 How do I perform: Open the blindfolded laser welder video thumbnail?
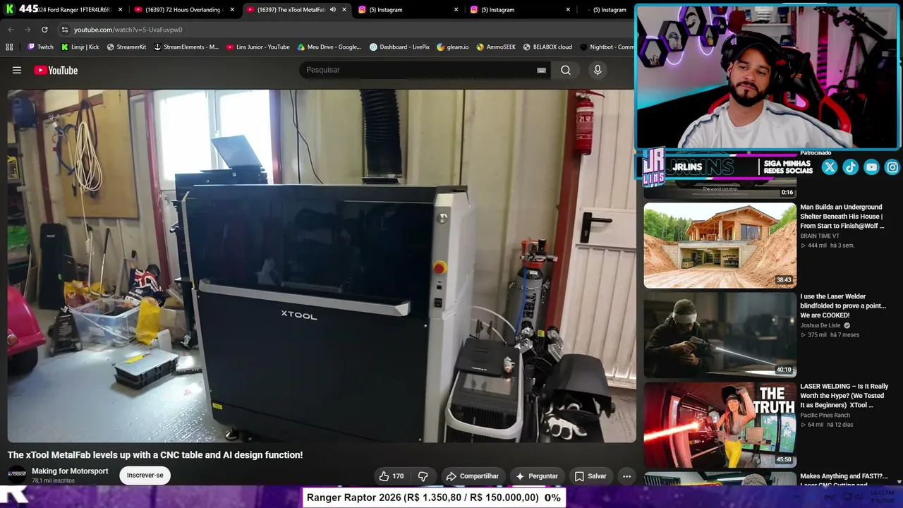[x=720, y=334]
